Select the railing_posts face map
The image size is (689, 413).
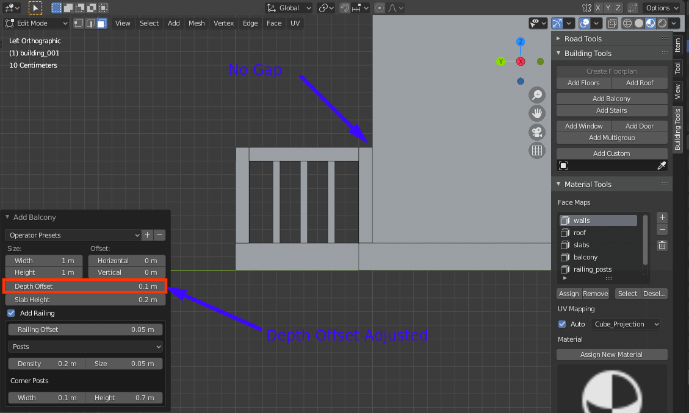coord(598,269)
